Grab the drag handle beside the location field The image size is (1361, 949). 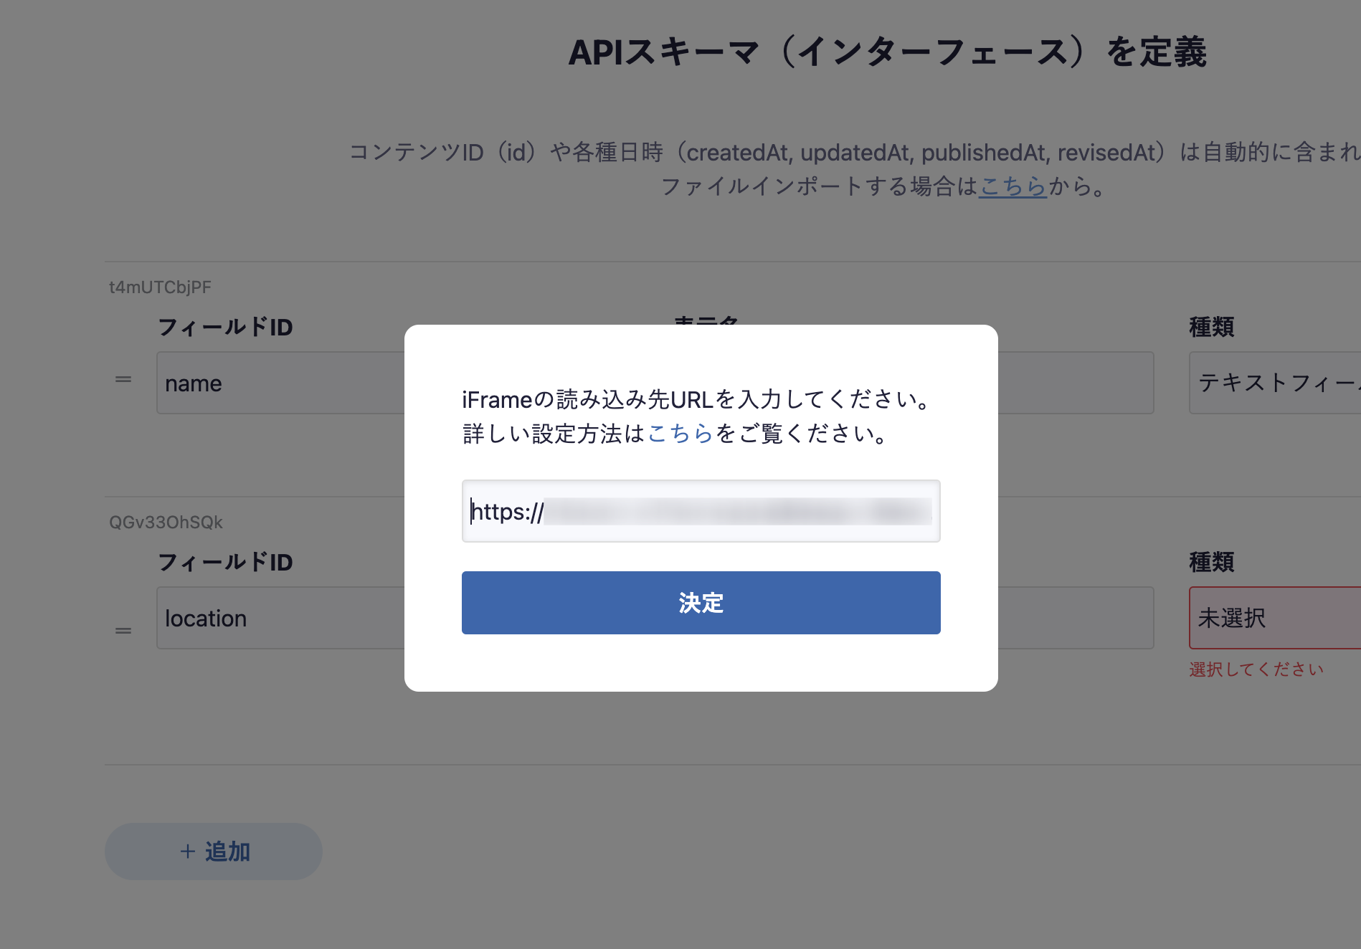[x=123, y=631]
